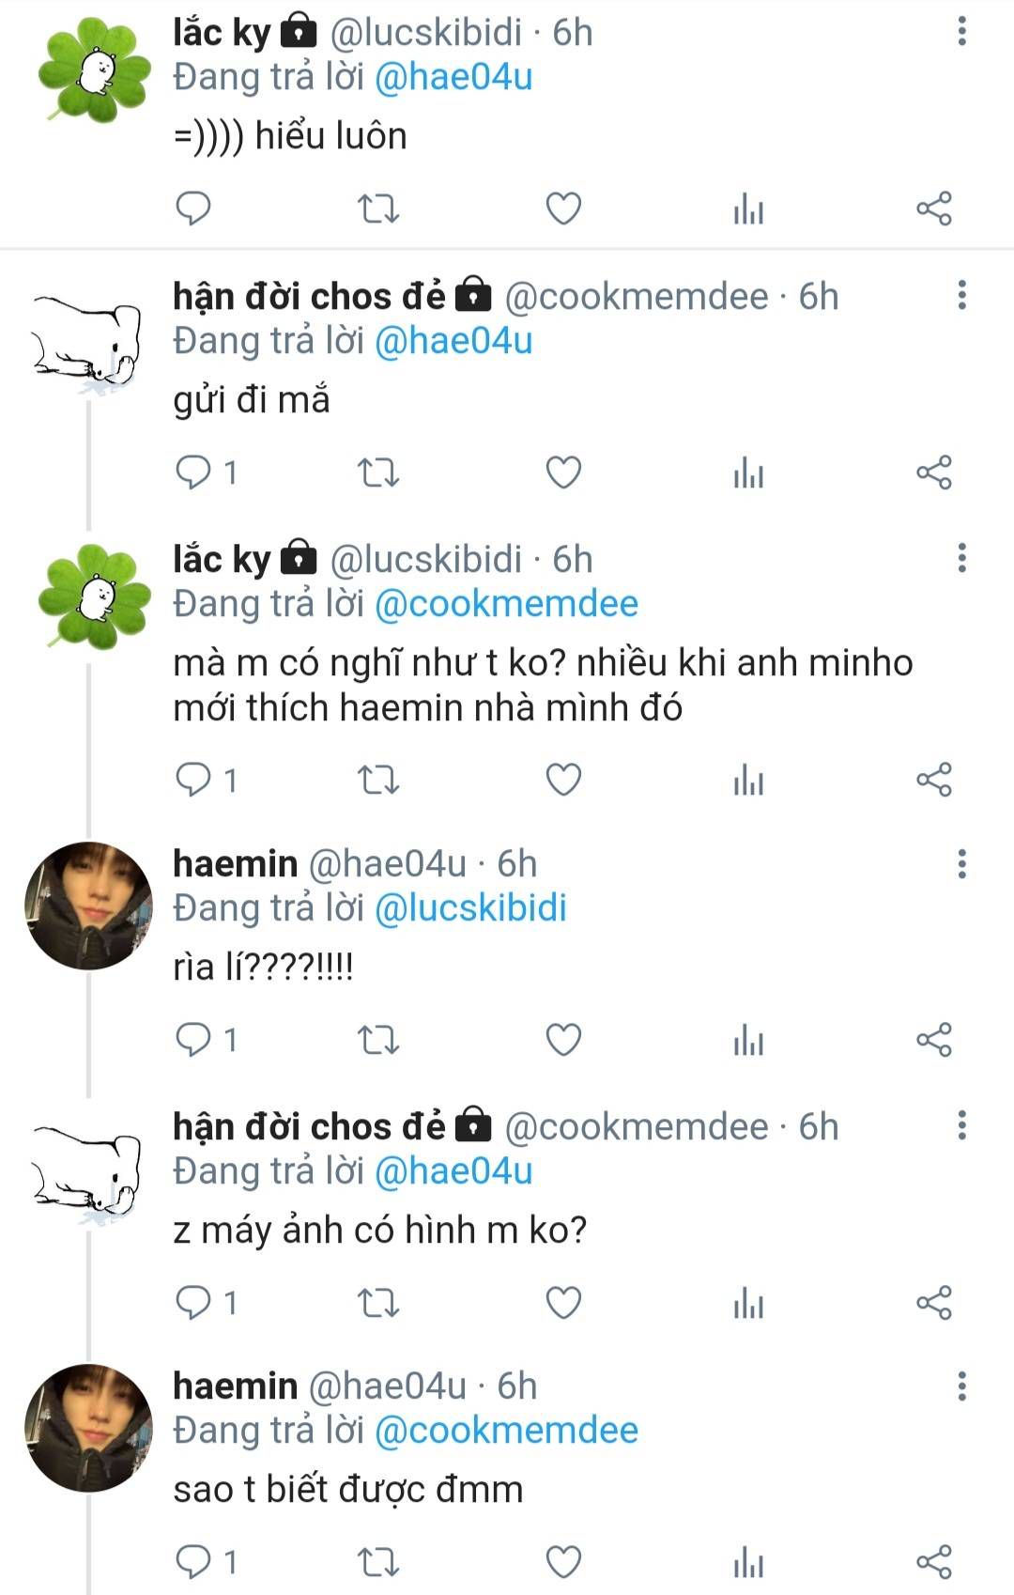
Task: Open "hận đời chos đẻ" profile name on "gửi đi mắ"
Action: tap(309, 297)
